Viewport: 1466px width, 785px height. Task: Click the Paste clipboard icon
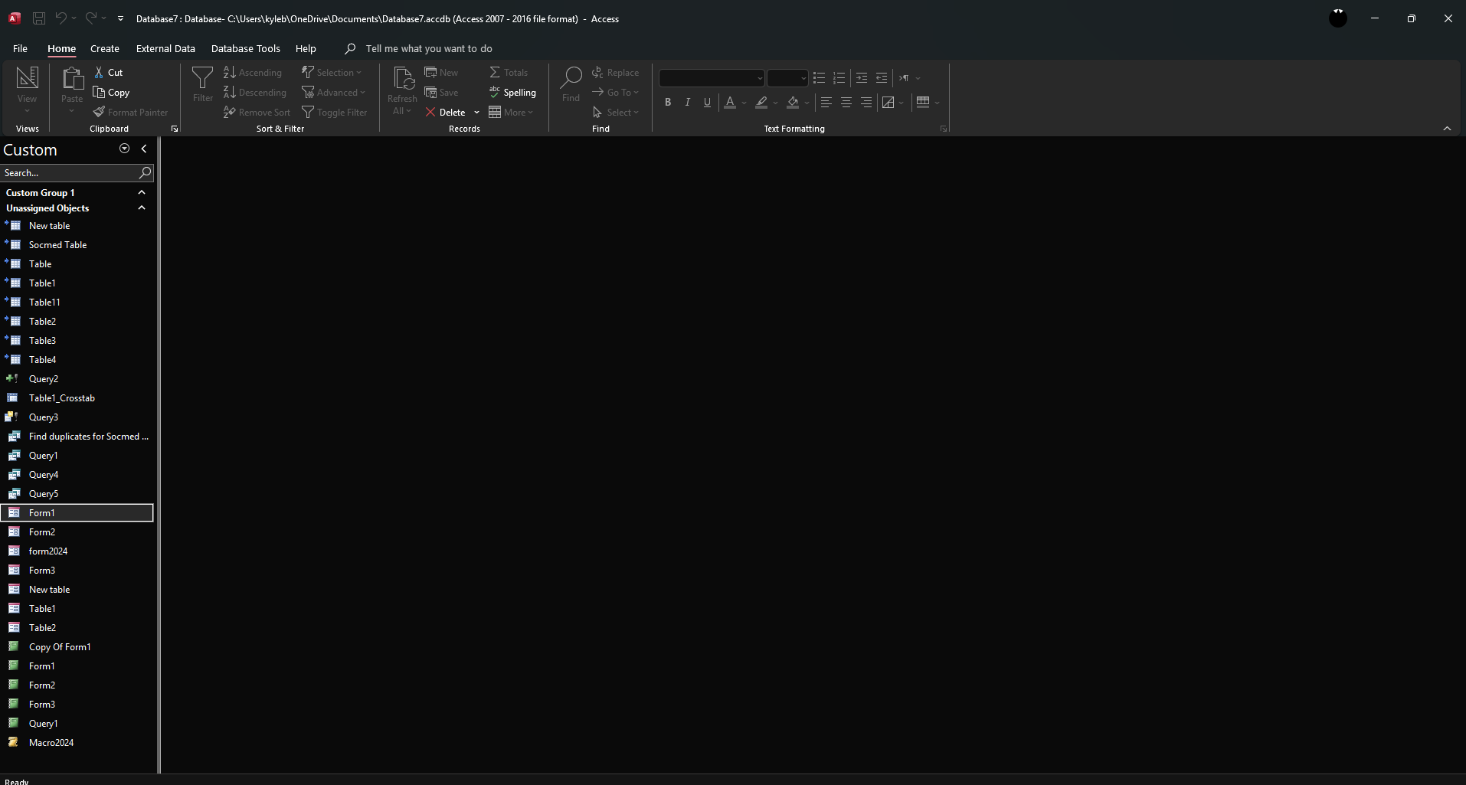pyautogui.click(x=72, y=78)
